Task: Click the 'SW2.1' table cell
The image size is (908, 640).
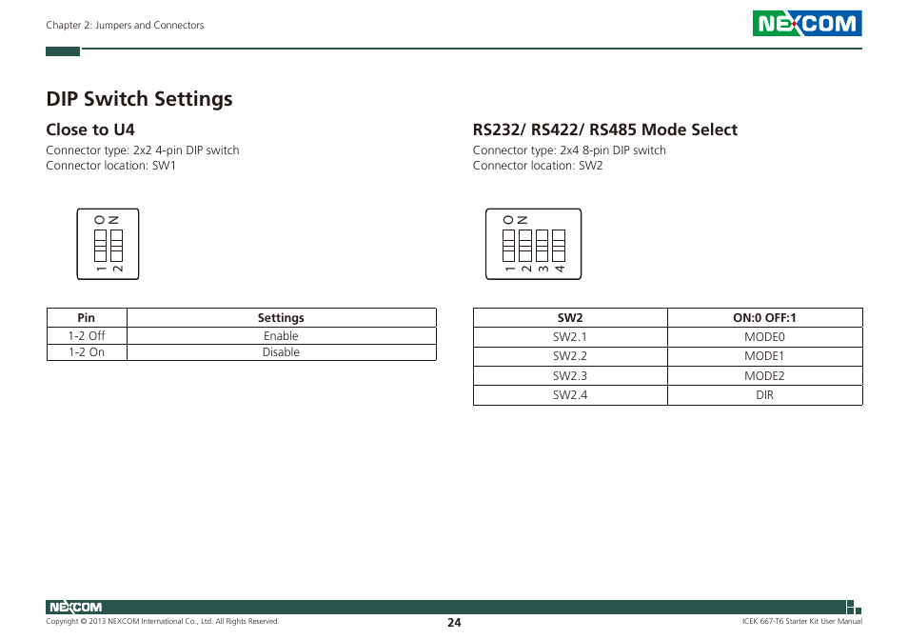Action: 570,337
